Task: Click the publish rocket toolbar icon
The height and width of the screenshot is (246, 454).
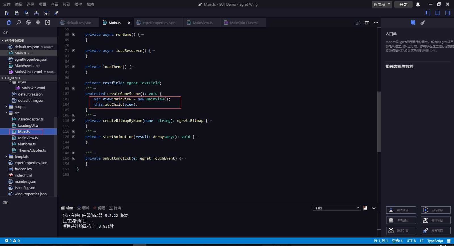Action: tap(56, 13)
